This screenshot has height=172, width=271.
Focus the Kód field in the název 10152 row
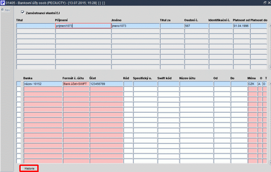click(128, 84)
